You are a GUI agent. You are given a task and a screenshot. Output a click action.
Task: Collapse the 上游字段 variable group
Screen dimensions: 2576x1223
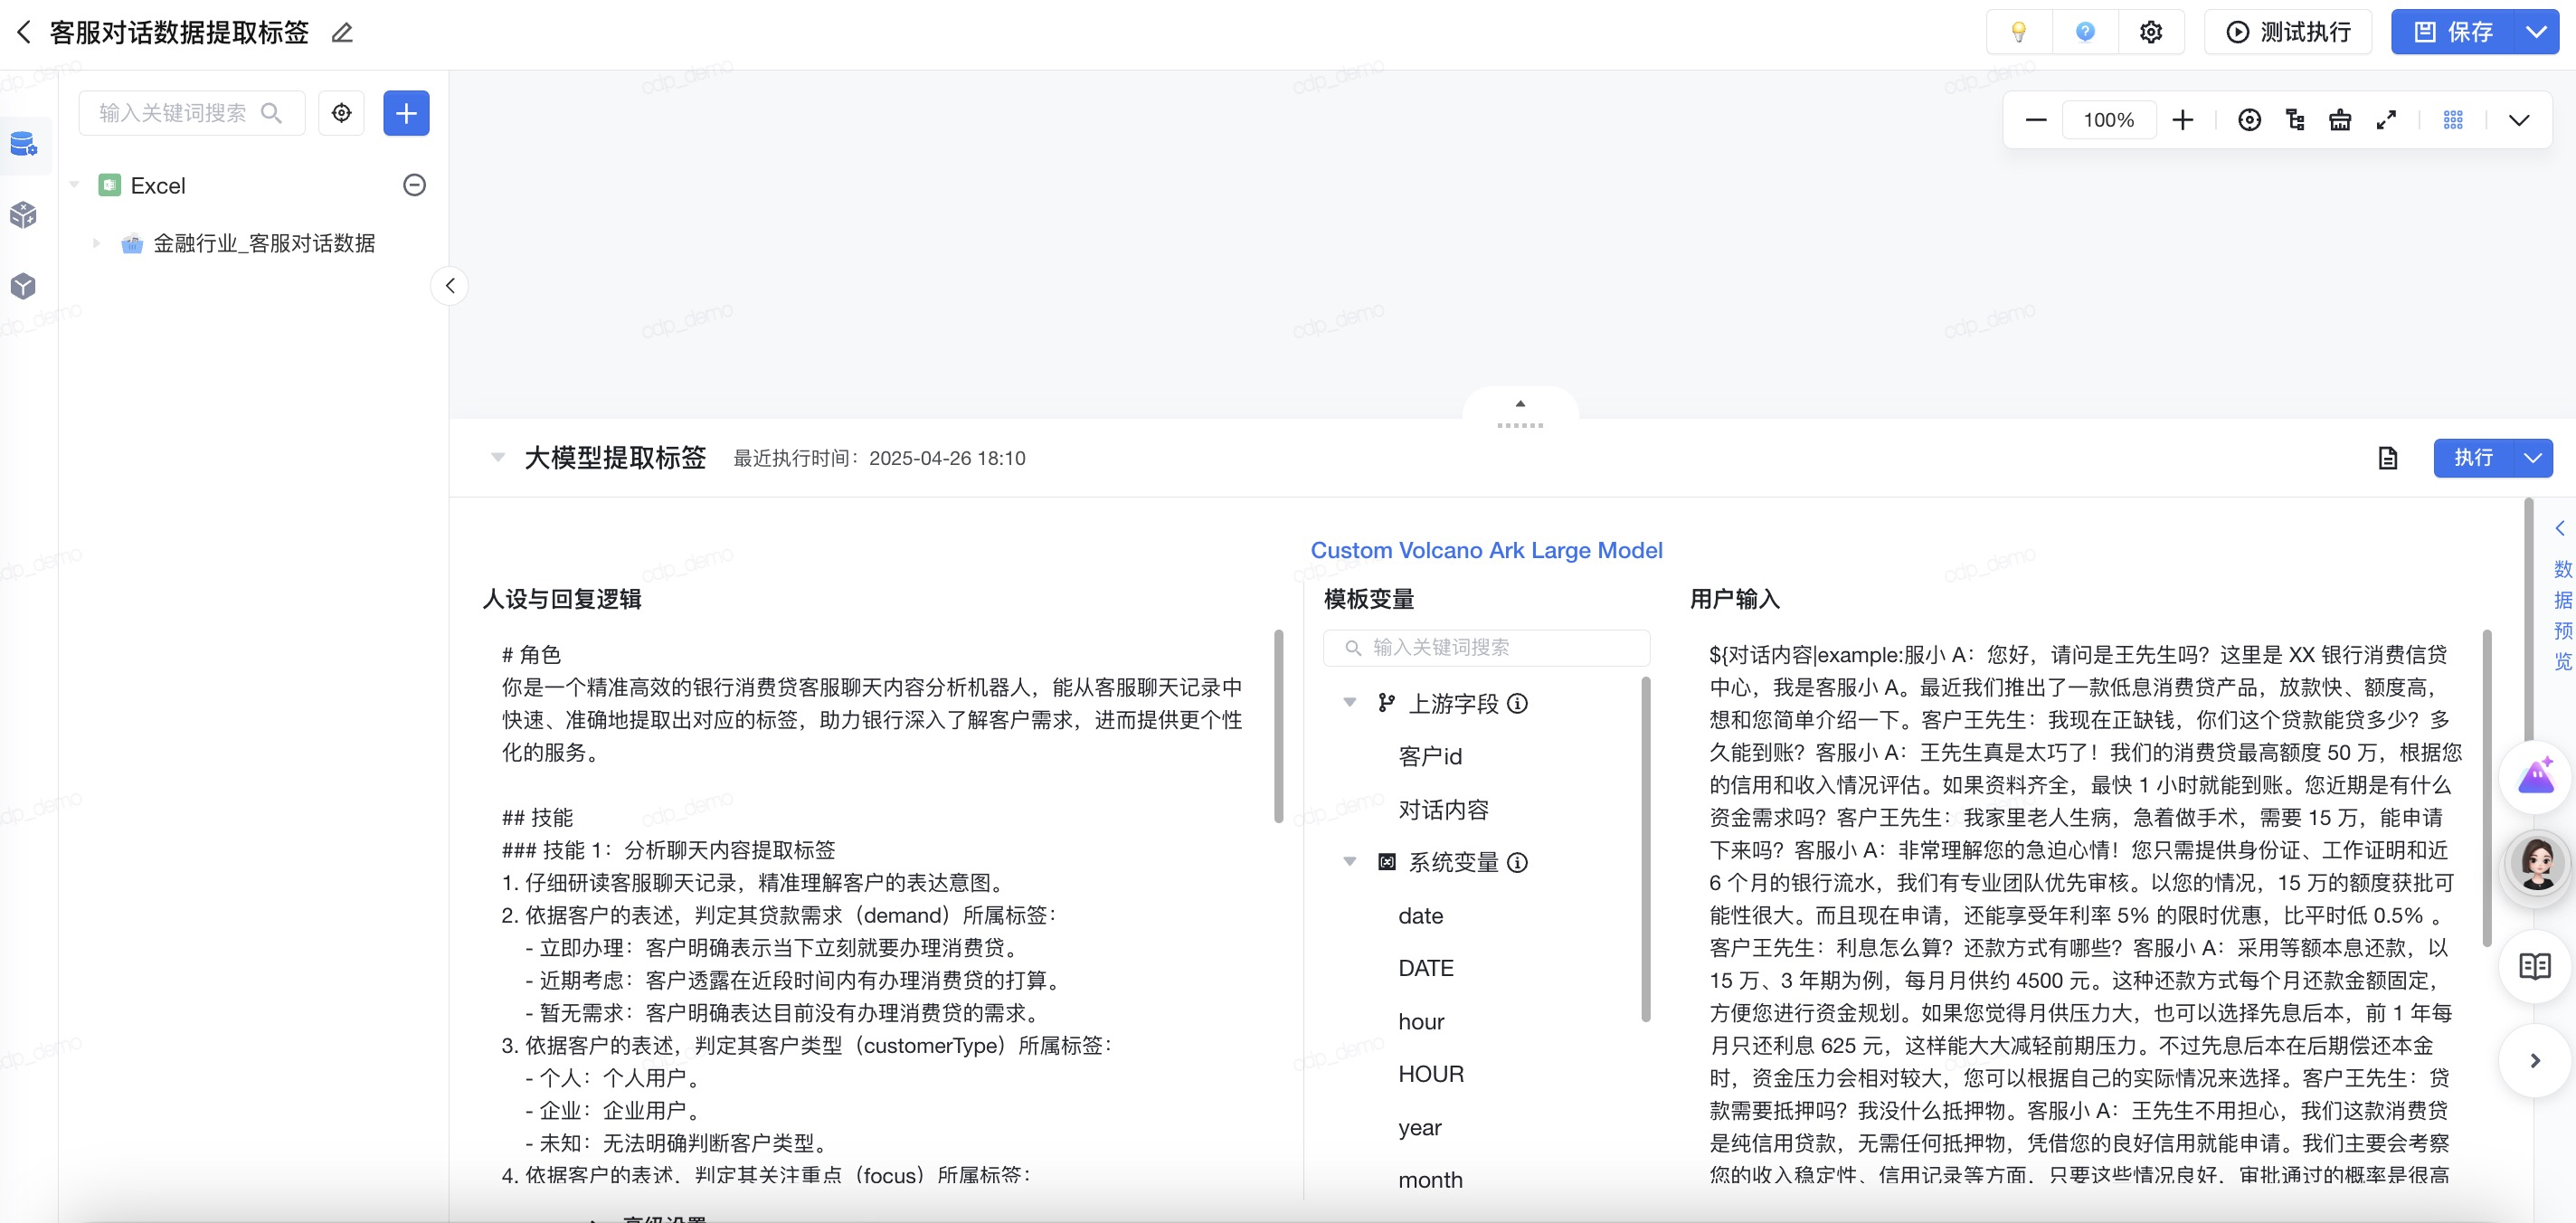click(x=1349, y=703)
